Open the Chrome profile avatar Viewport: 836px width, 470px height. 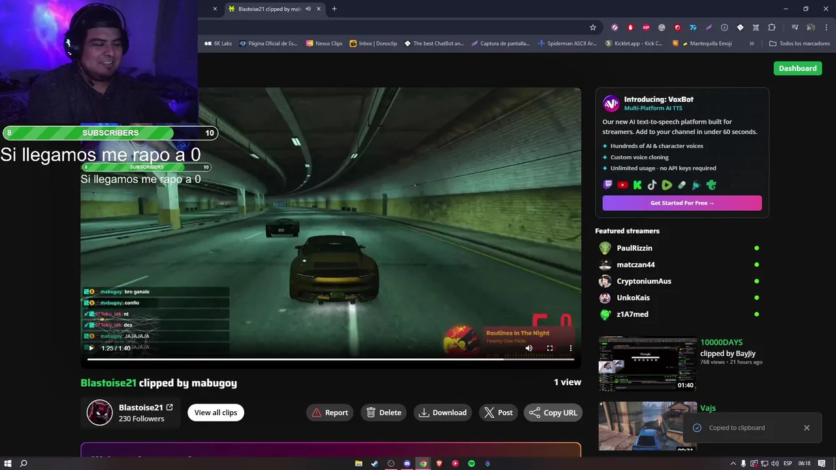811,27
